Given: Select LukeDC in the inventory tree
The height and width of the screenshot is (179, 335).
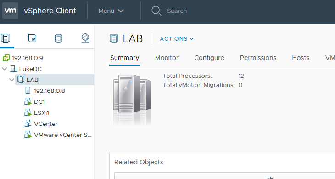Looking at the screenshot, I should (x=30, y=69).
